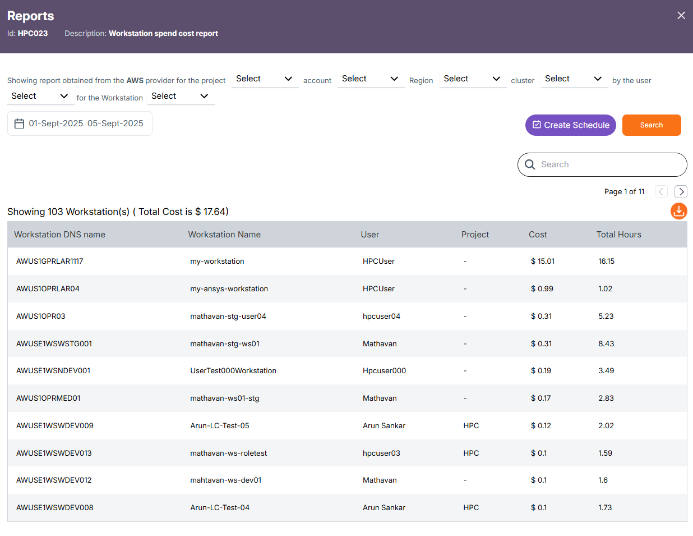The width and height of the screenshot is (693, 536).
Task: Open the user Select dropdown
Action: coord(40,96)
